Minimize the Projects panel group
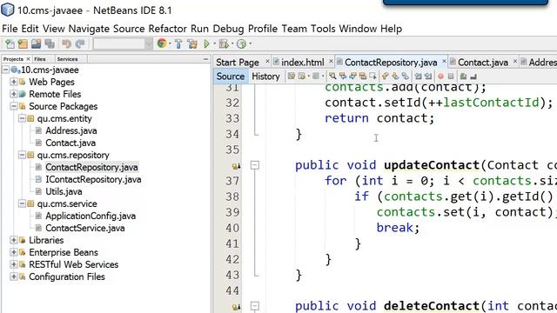 point(205,59)
